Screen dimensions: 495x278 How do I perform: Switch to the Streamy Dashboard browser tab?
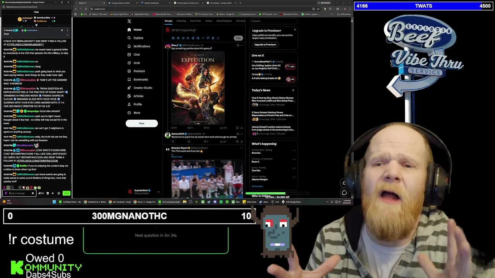pyautogui.click(x=152, y=3)
